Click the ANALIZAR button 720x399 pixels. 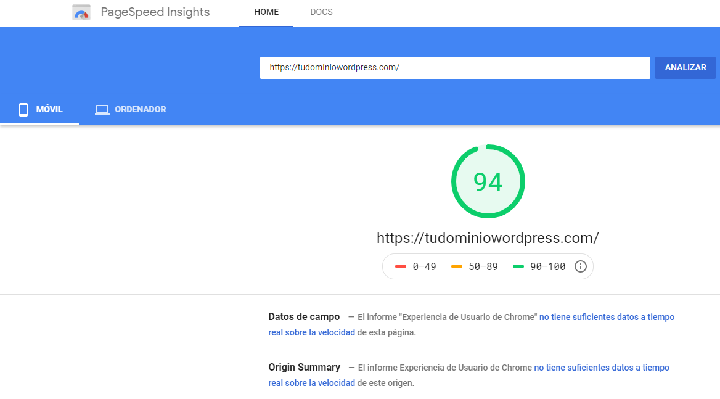pyautogui.click(x=685, y=68)
